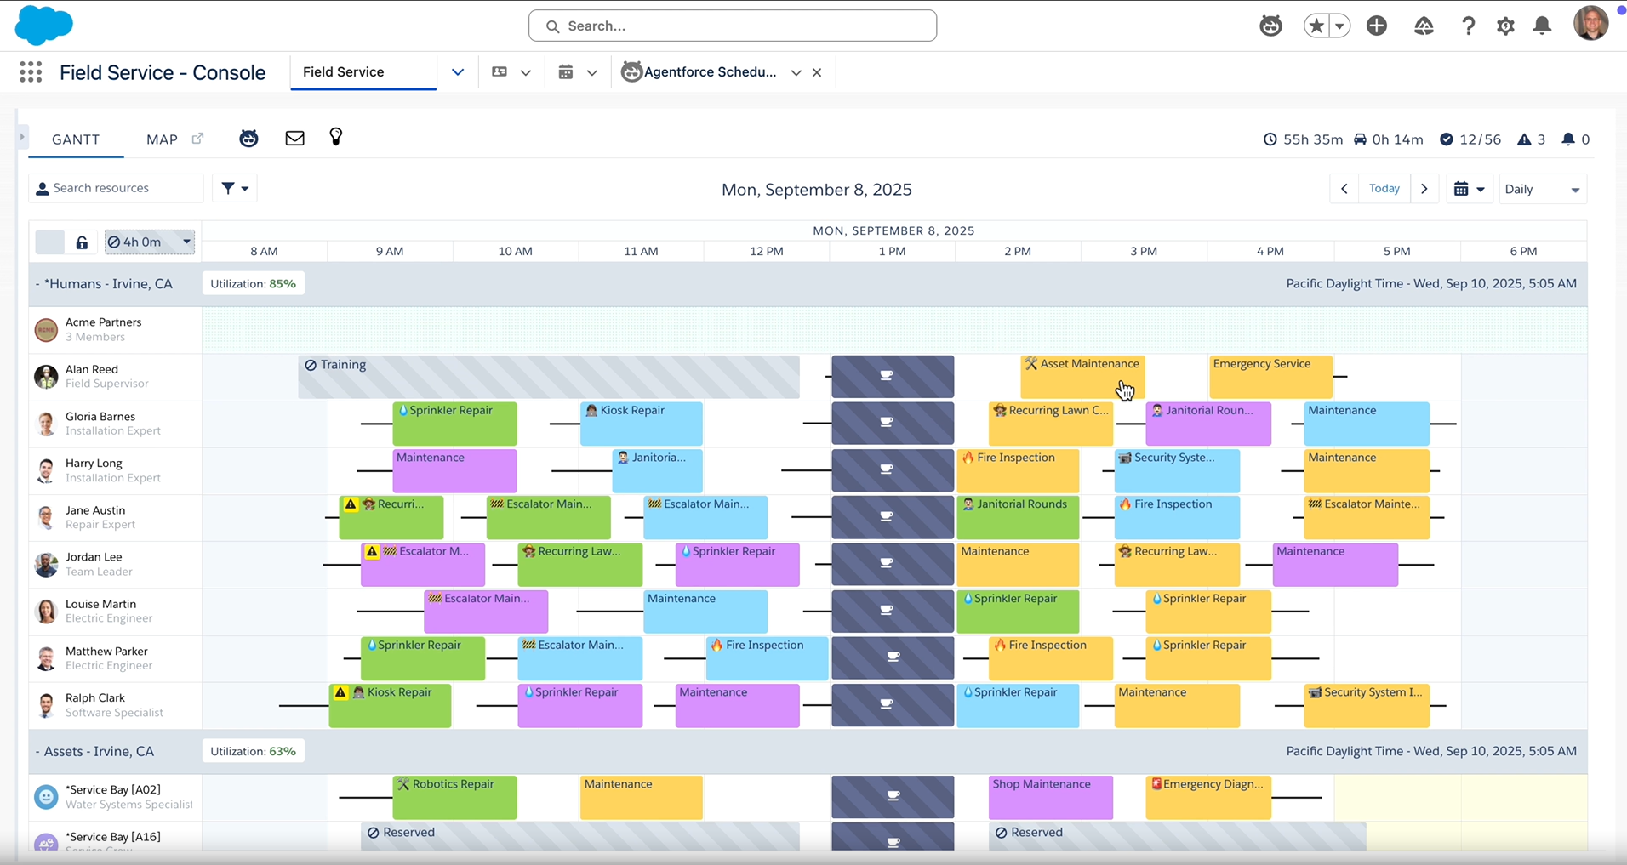Image resolution: width=1627 pixels, height=865 pixels.
Task: Open the card list tab icon
Action: [x=500, y=72]
